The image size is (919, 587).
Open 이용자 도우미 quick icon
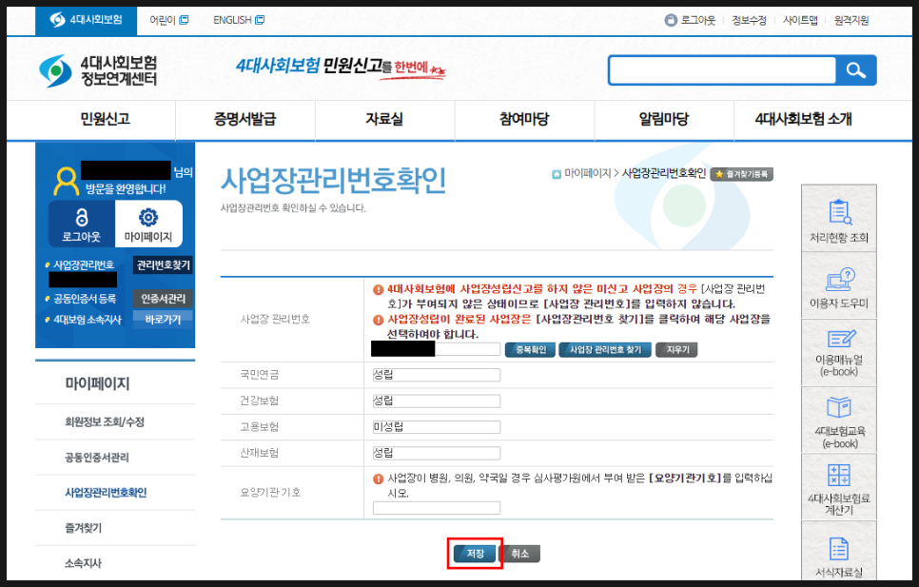[x=839, y=286]
